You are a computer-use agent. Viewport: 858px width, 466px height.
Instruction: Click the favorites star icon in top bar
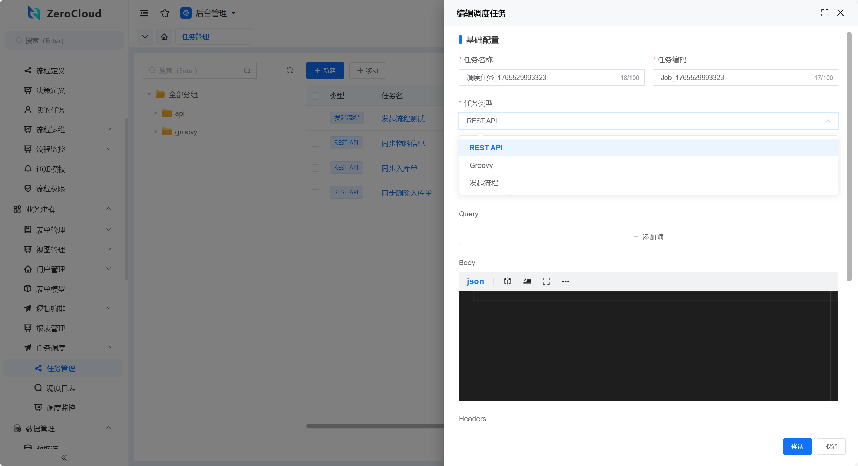pos(165,13)
